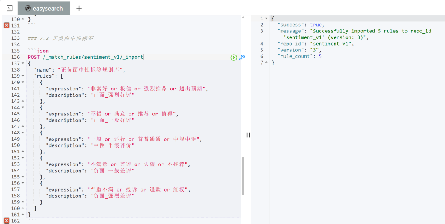
Task: Collapse the code block at line 137
Action: coord(23,63)
